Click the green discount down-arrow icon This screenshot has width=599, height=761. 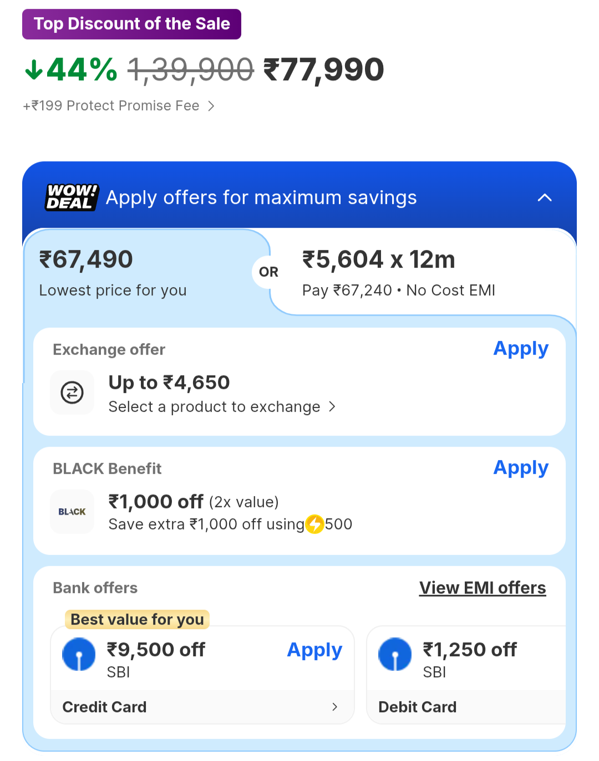(34, 70)
